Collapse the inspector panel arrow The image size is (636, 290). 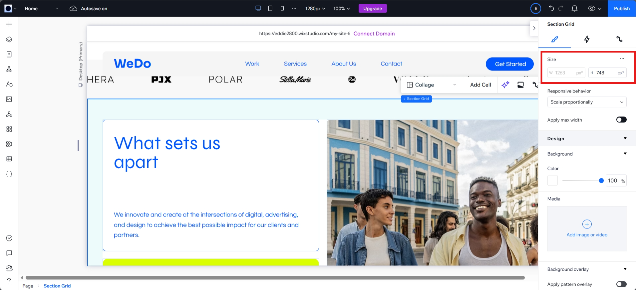point(534,28)
